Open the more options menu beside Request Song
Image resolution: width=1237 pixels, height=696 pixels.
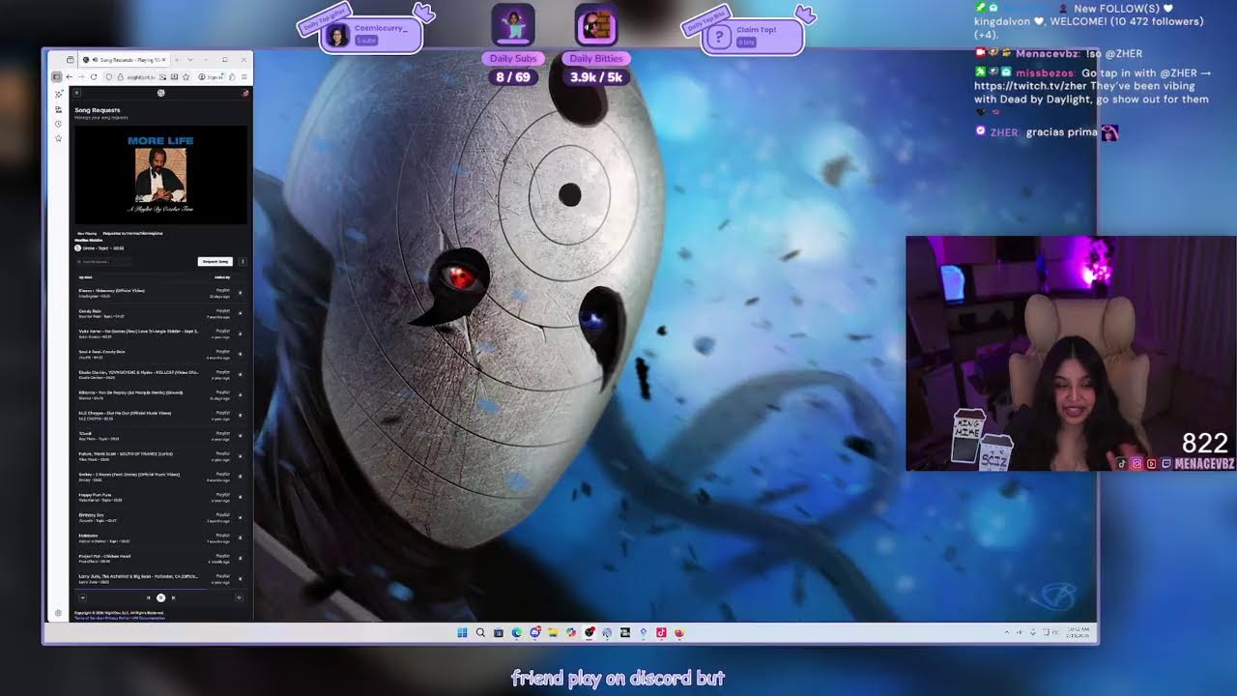(243, 261)
